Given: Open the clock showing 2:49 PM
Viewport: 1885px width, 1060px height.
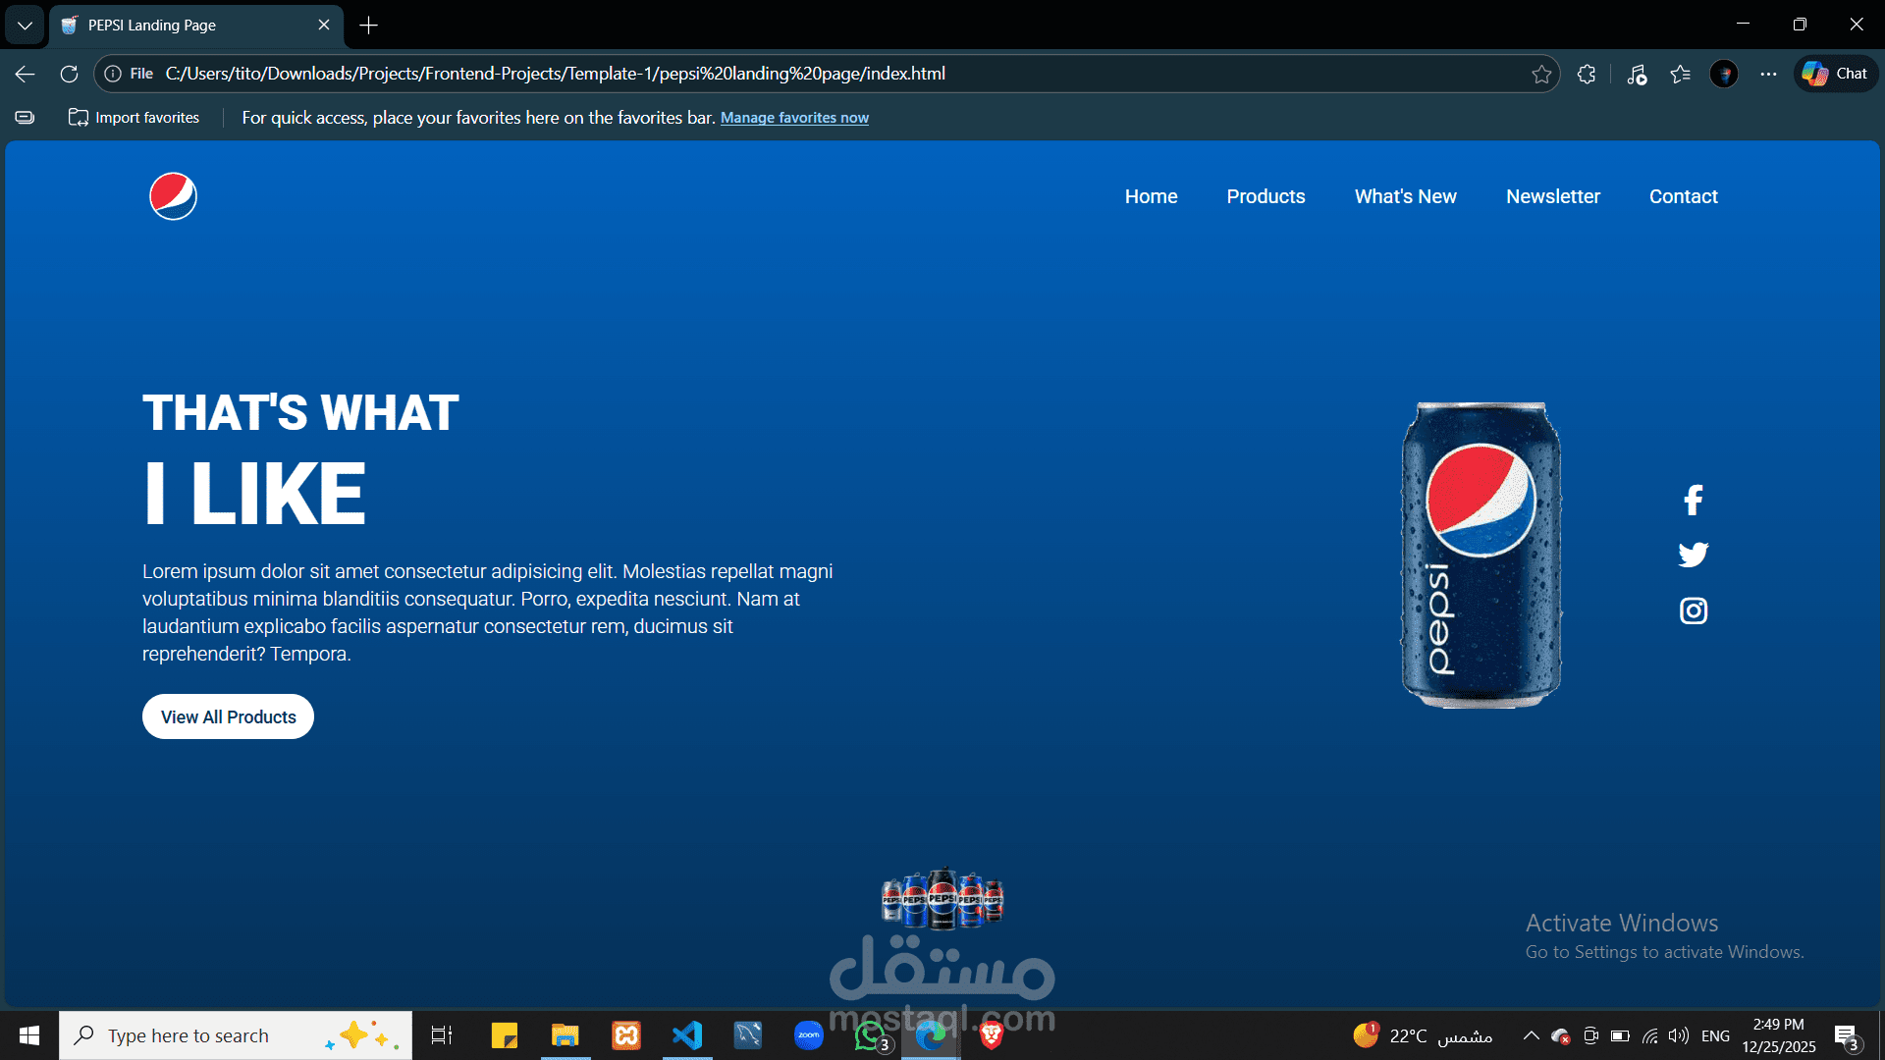Looking at the screenshot, I should coord(1778,1035).
